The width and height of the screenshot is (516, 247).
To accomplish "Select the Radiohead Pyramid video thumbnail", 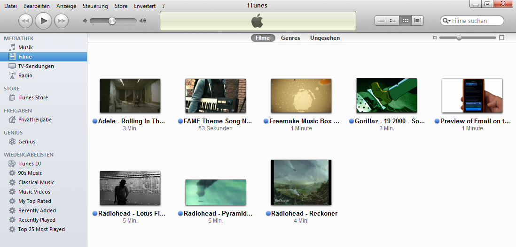I will coord(216,192).
